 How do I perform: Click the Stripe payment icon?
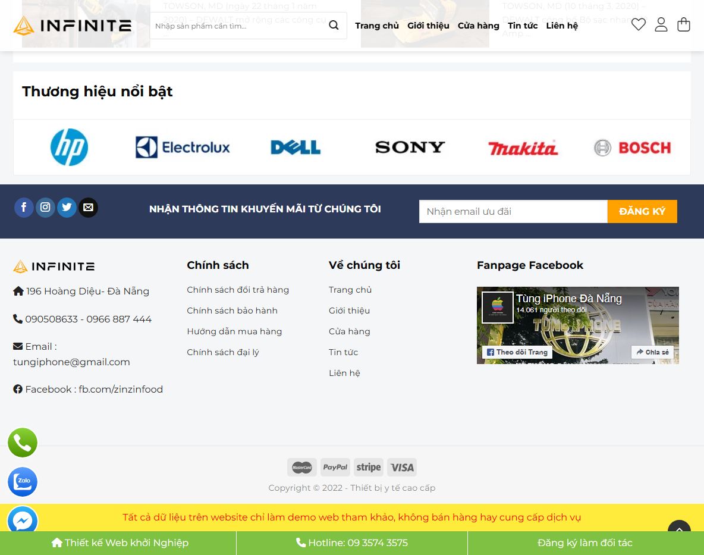pos(369,468)
